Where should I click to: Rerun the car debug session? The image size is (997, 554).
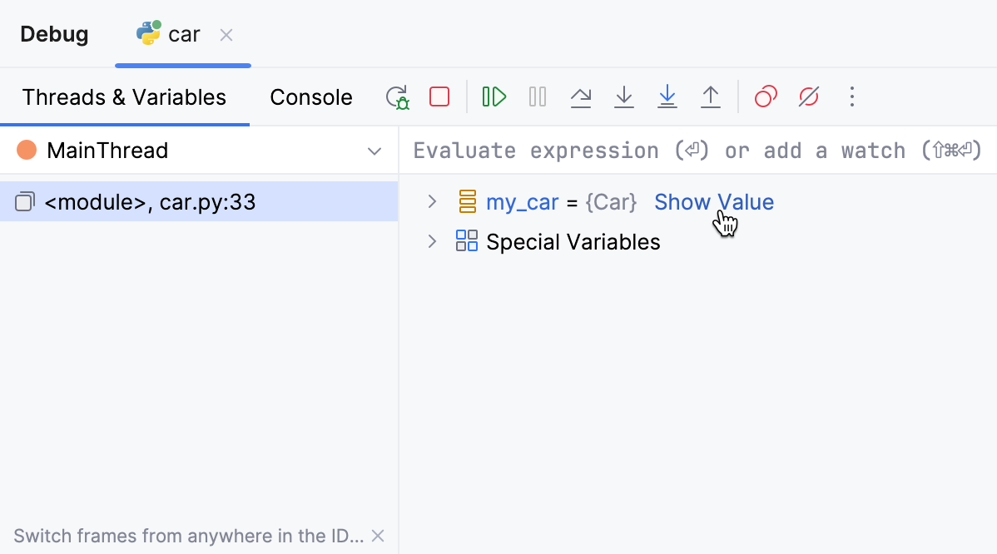398,96
